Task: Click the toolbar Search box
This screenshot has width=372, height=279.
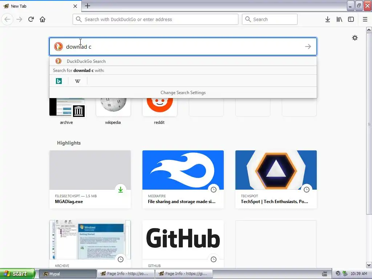Action: point(270,19)
